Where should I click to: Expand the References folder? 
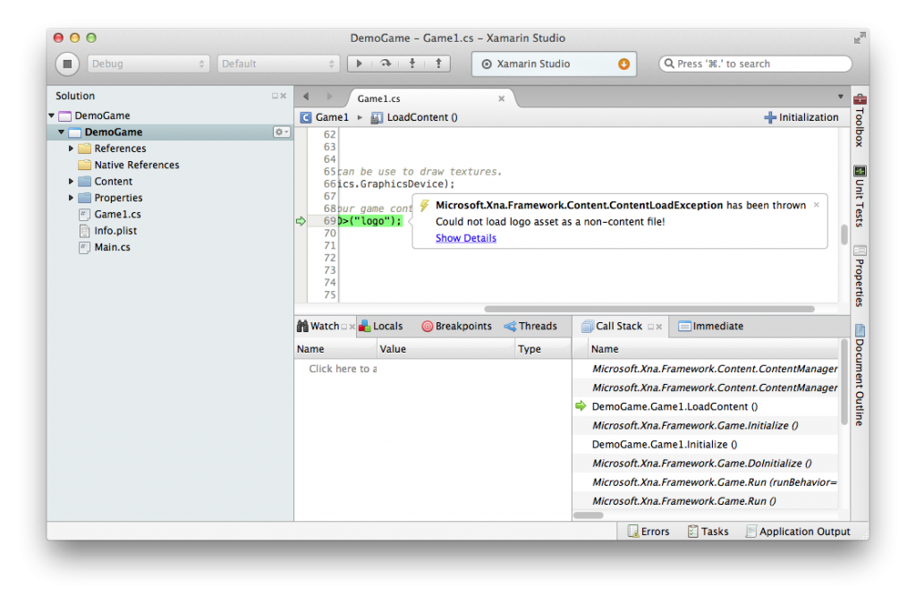point(71,149)
